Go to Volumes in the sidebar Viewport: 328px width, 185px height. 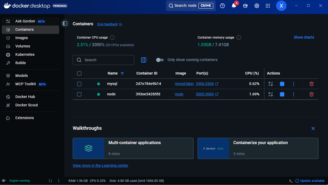[31, 46]
